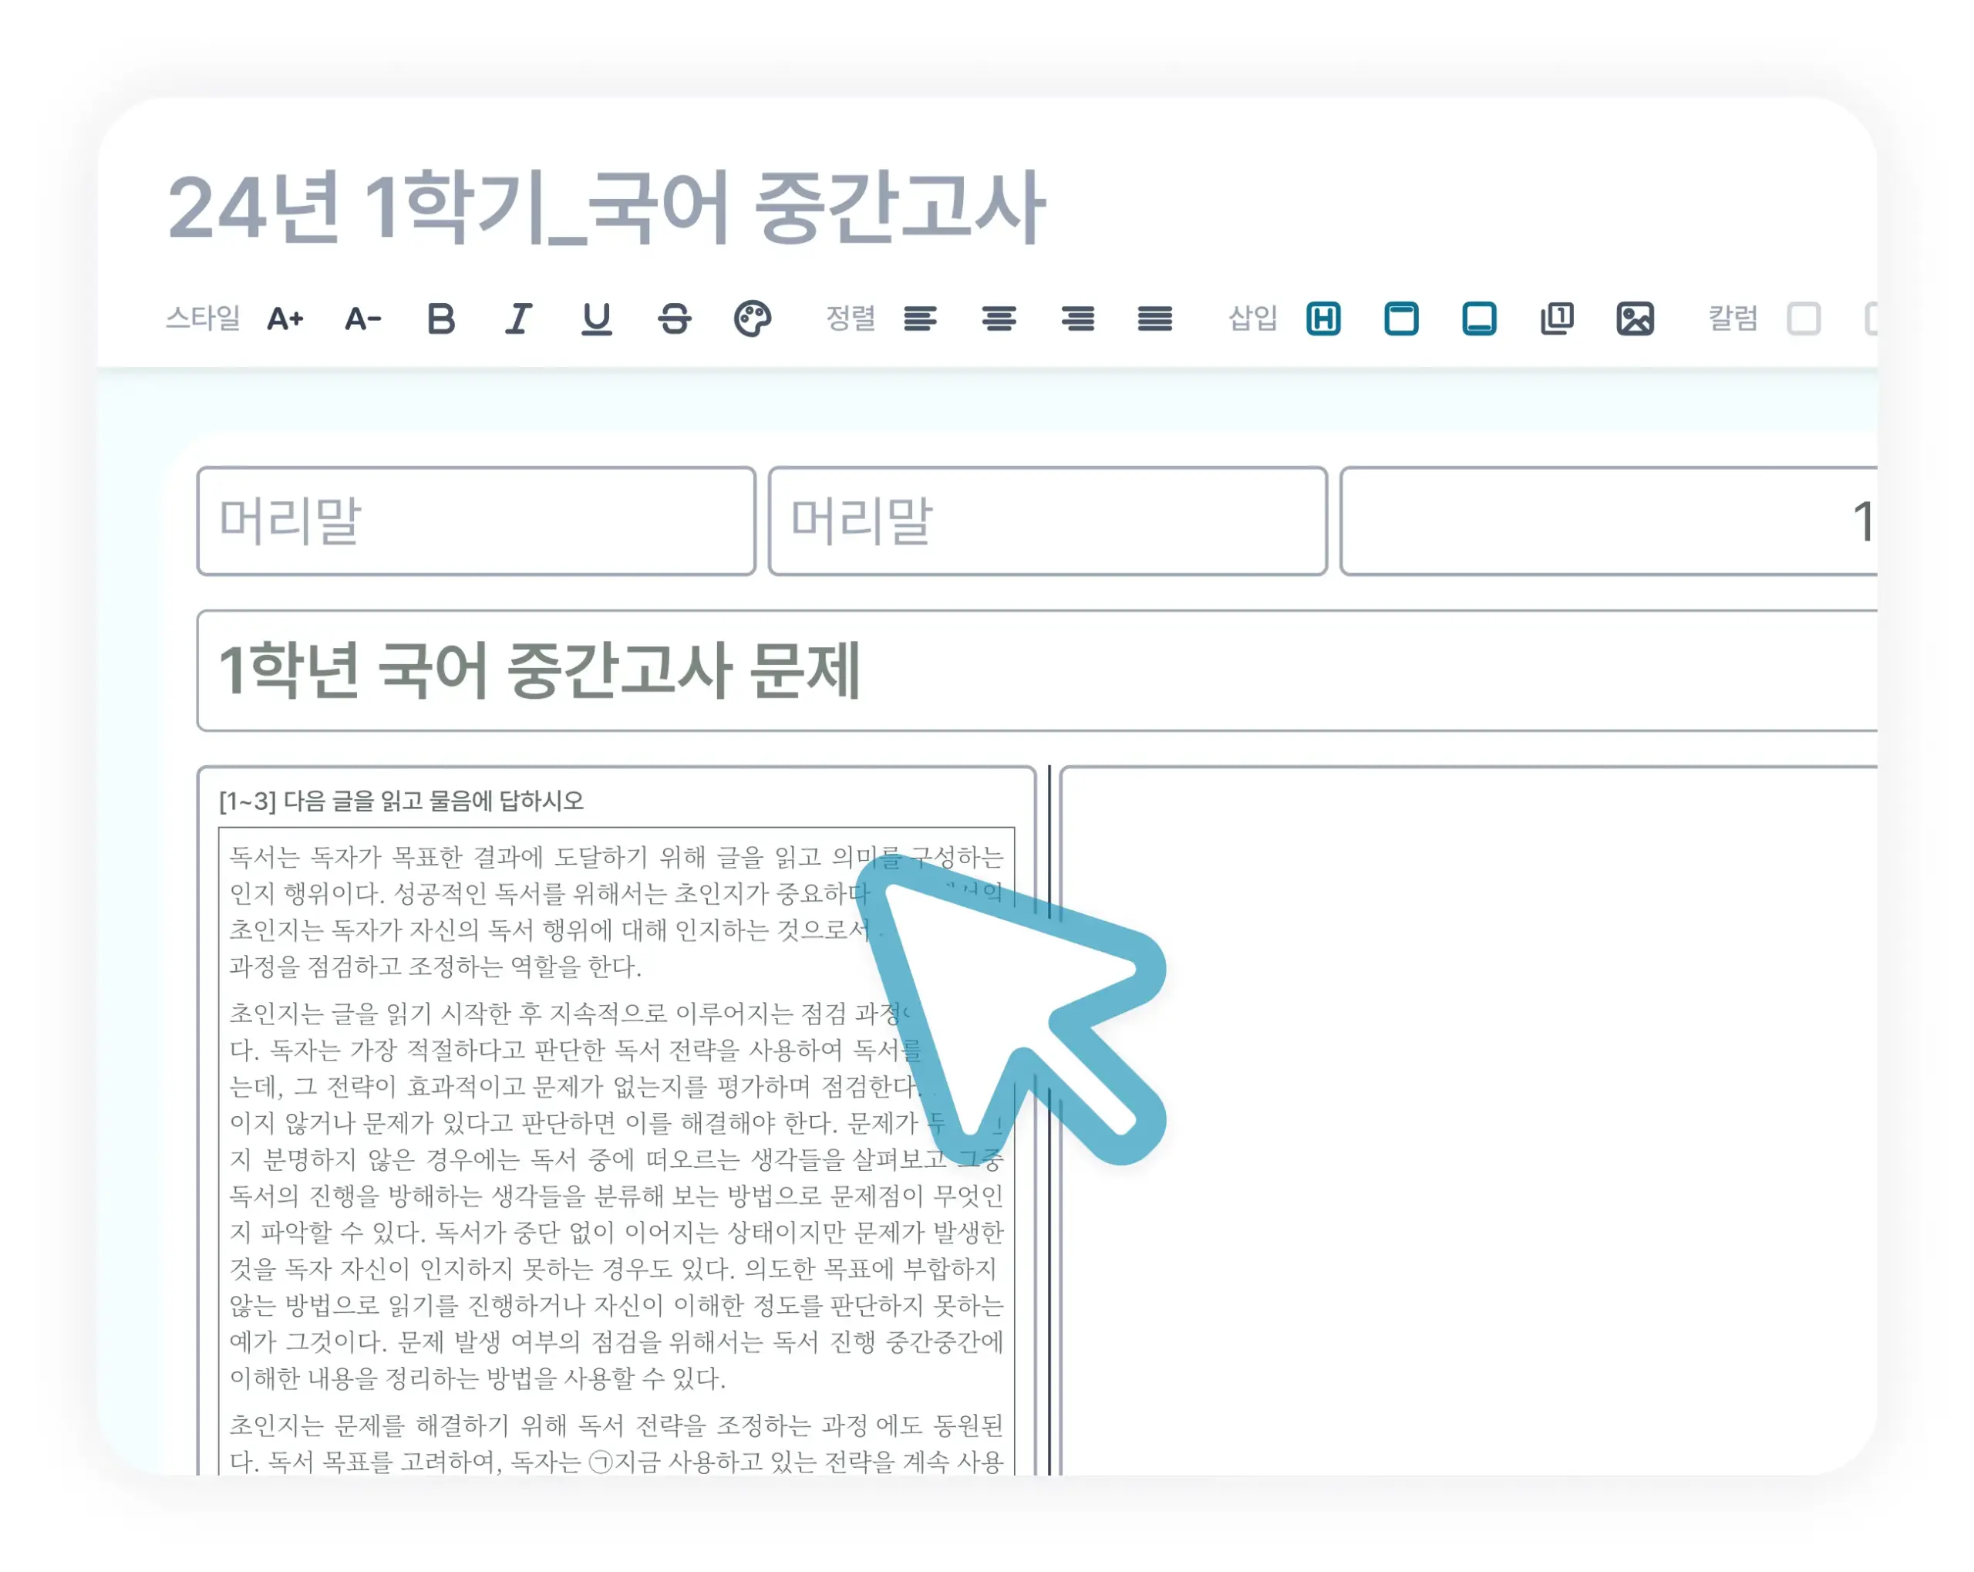Apply strikethrough formatting

(675, 319)
